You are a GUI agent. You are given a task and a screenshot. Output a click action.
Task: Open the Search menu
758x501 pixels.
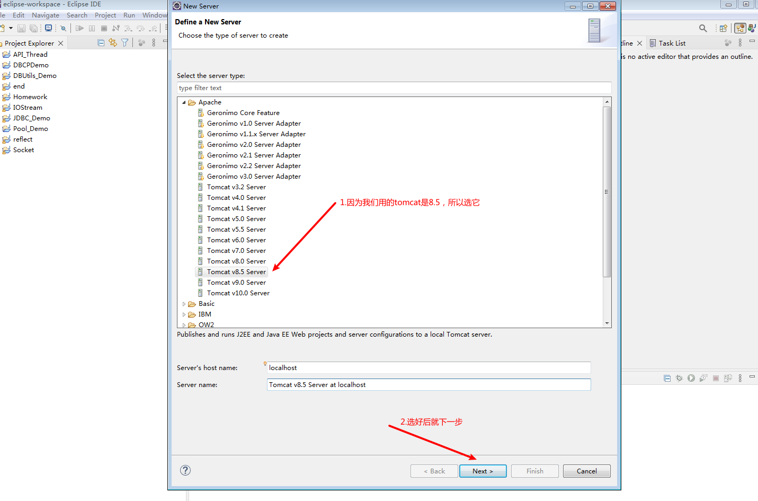tap(77, 15)
